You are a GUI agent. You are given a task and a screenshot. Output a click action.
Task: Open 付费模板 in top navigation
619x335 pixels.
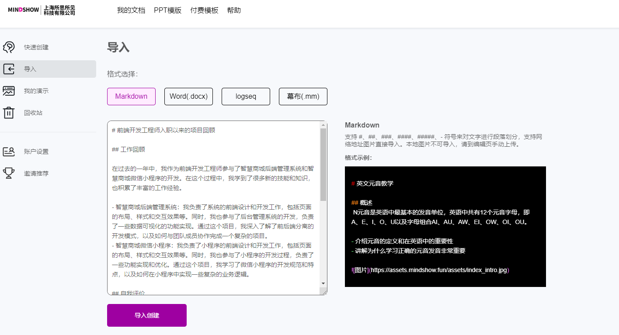coord(204,10)
